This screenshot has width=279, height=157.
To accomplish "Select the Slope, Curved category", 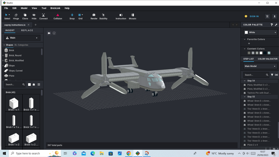I will point(16,71).
